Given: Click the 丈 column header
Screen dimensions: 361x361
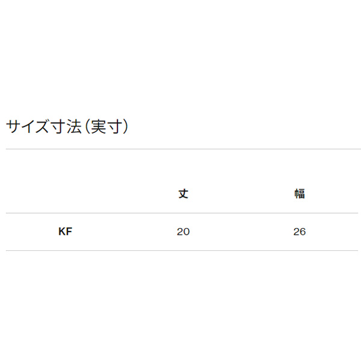Looking at the screenshot, I should [x=184, y=194].
